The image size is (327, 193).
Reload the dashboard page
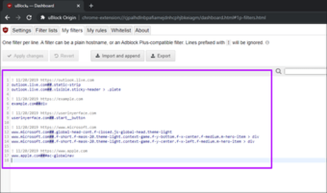(29, 18)
